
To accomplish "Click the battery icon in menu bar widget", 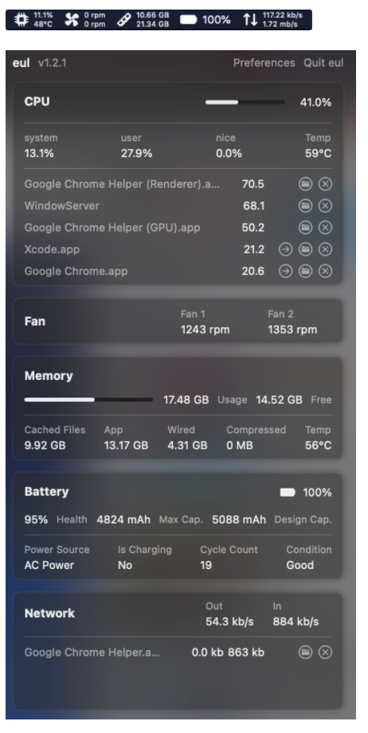I will [189, 20].
